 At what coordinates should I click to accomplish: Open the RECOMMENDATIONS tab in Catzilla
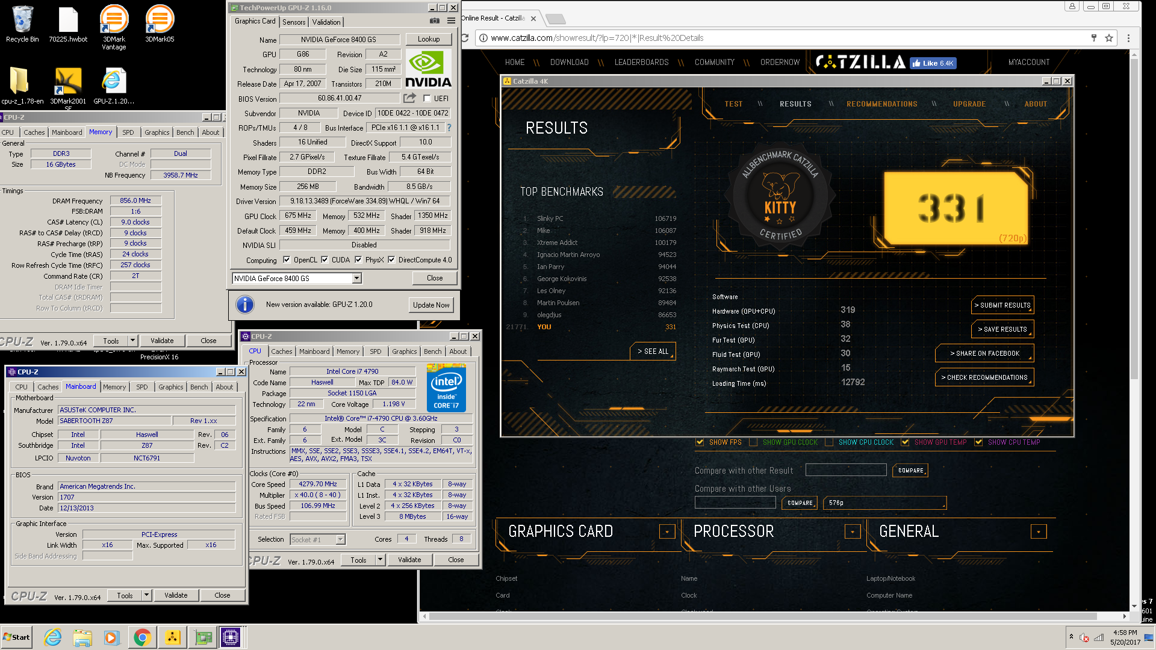(881, 104)
